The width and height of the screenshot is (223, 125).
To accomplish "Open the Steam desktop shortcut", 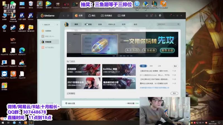I will click(13, 28).
